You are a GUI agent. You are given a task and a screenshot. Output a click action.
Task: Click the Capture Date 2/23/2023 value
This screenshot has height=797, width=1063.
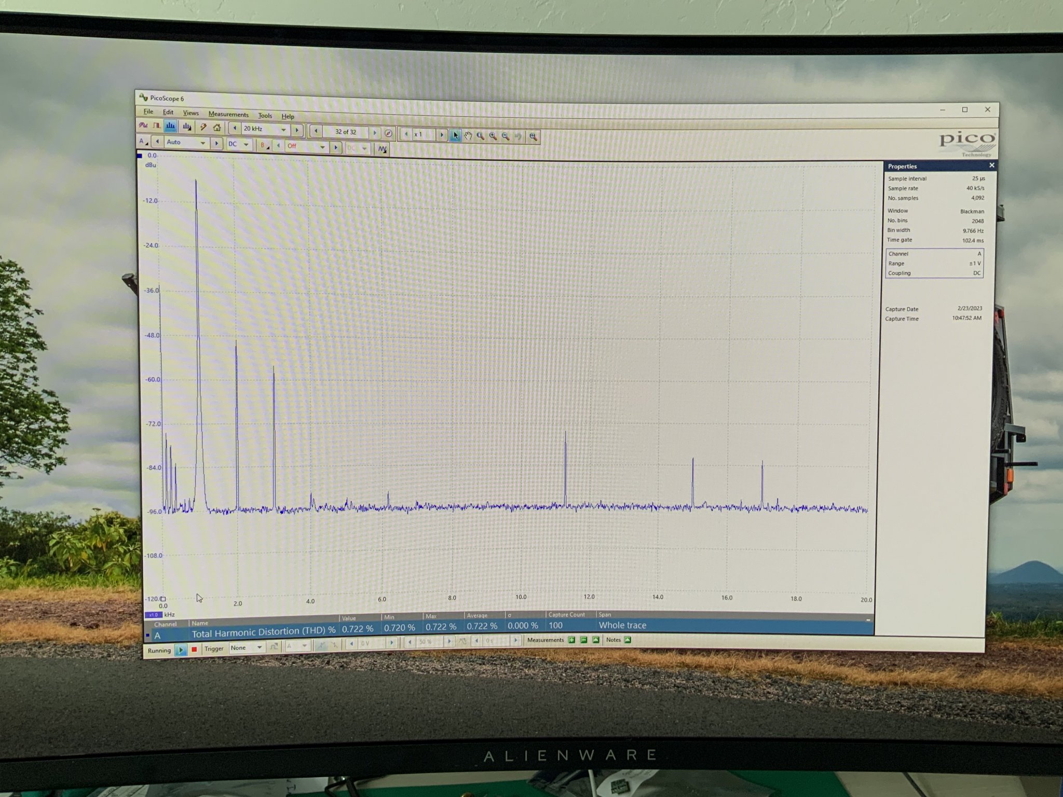click(x=970, y=308)
